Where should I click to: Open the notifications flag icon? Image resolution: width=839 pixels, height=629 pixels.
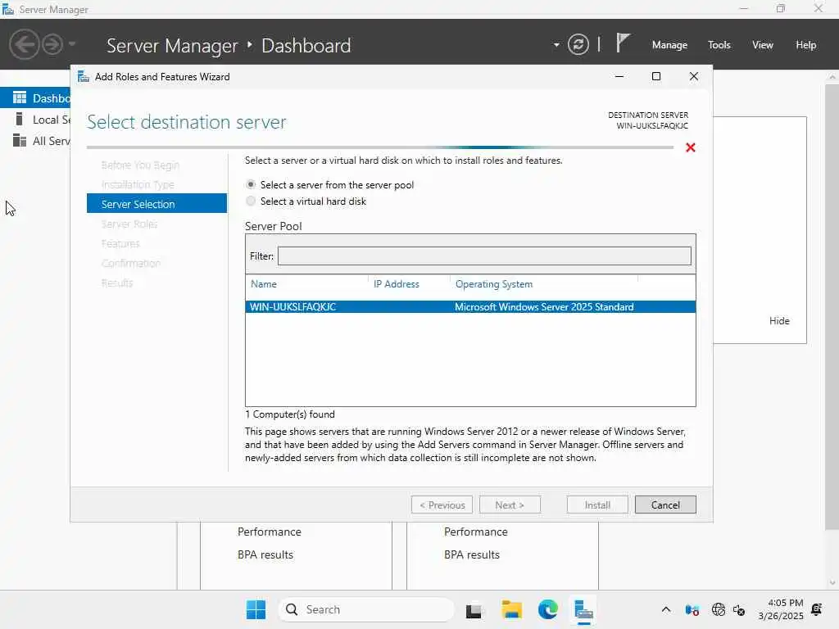[x=624, y=43]
